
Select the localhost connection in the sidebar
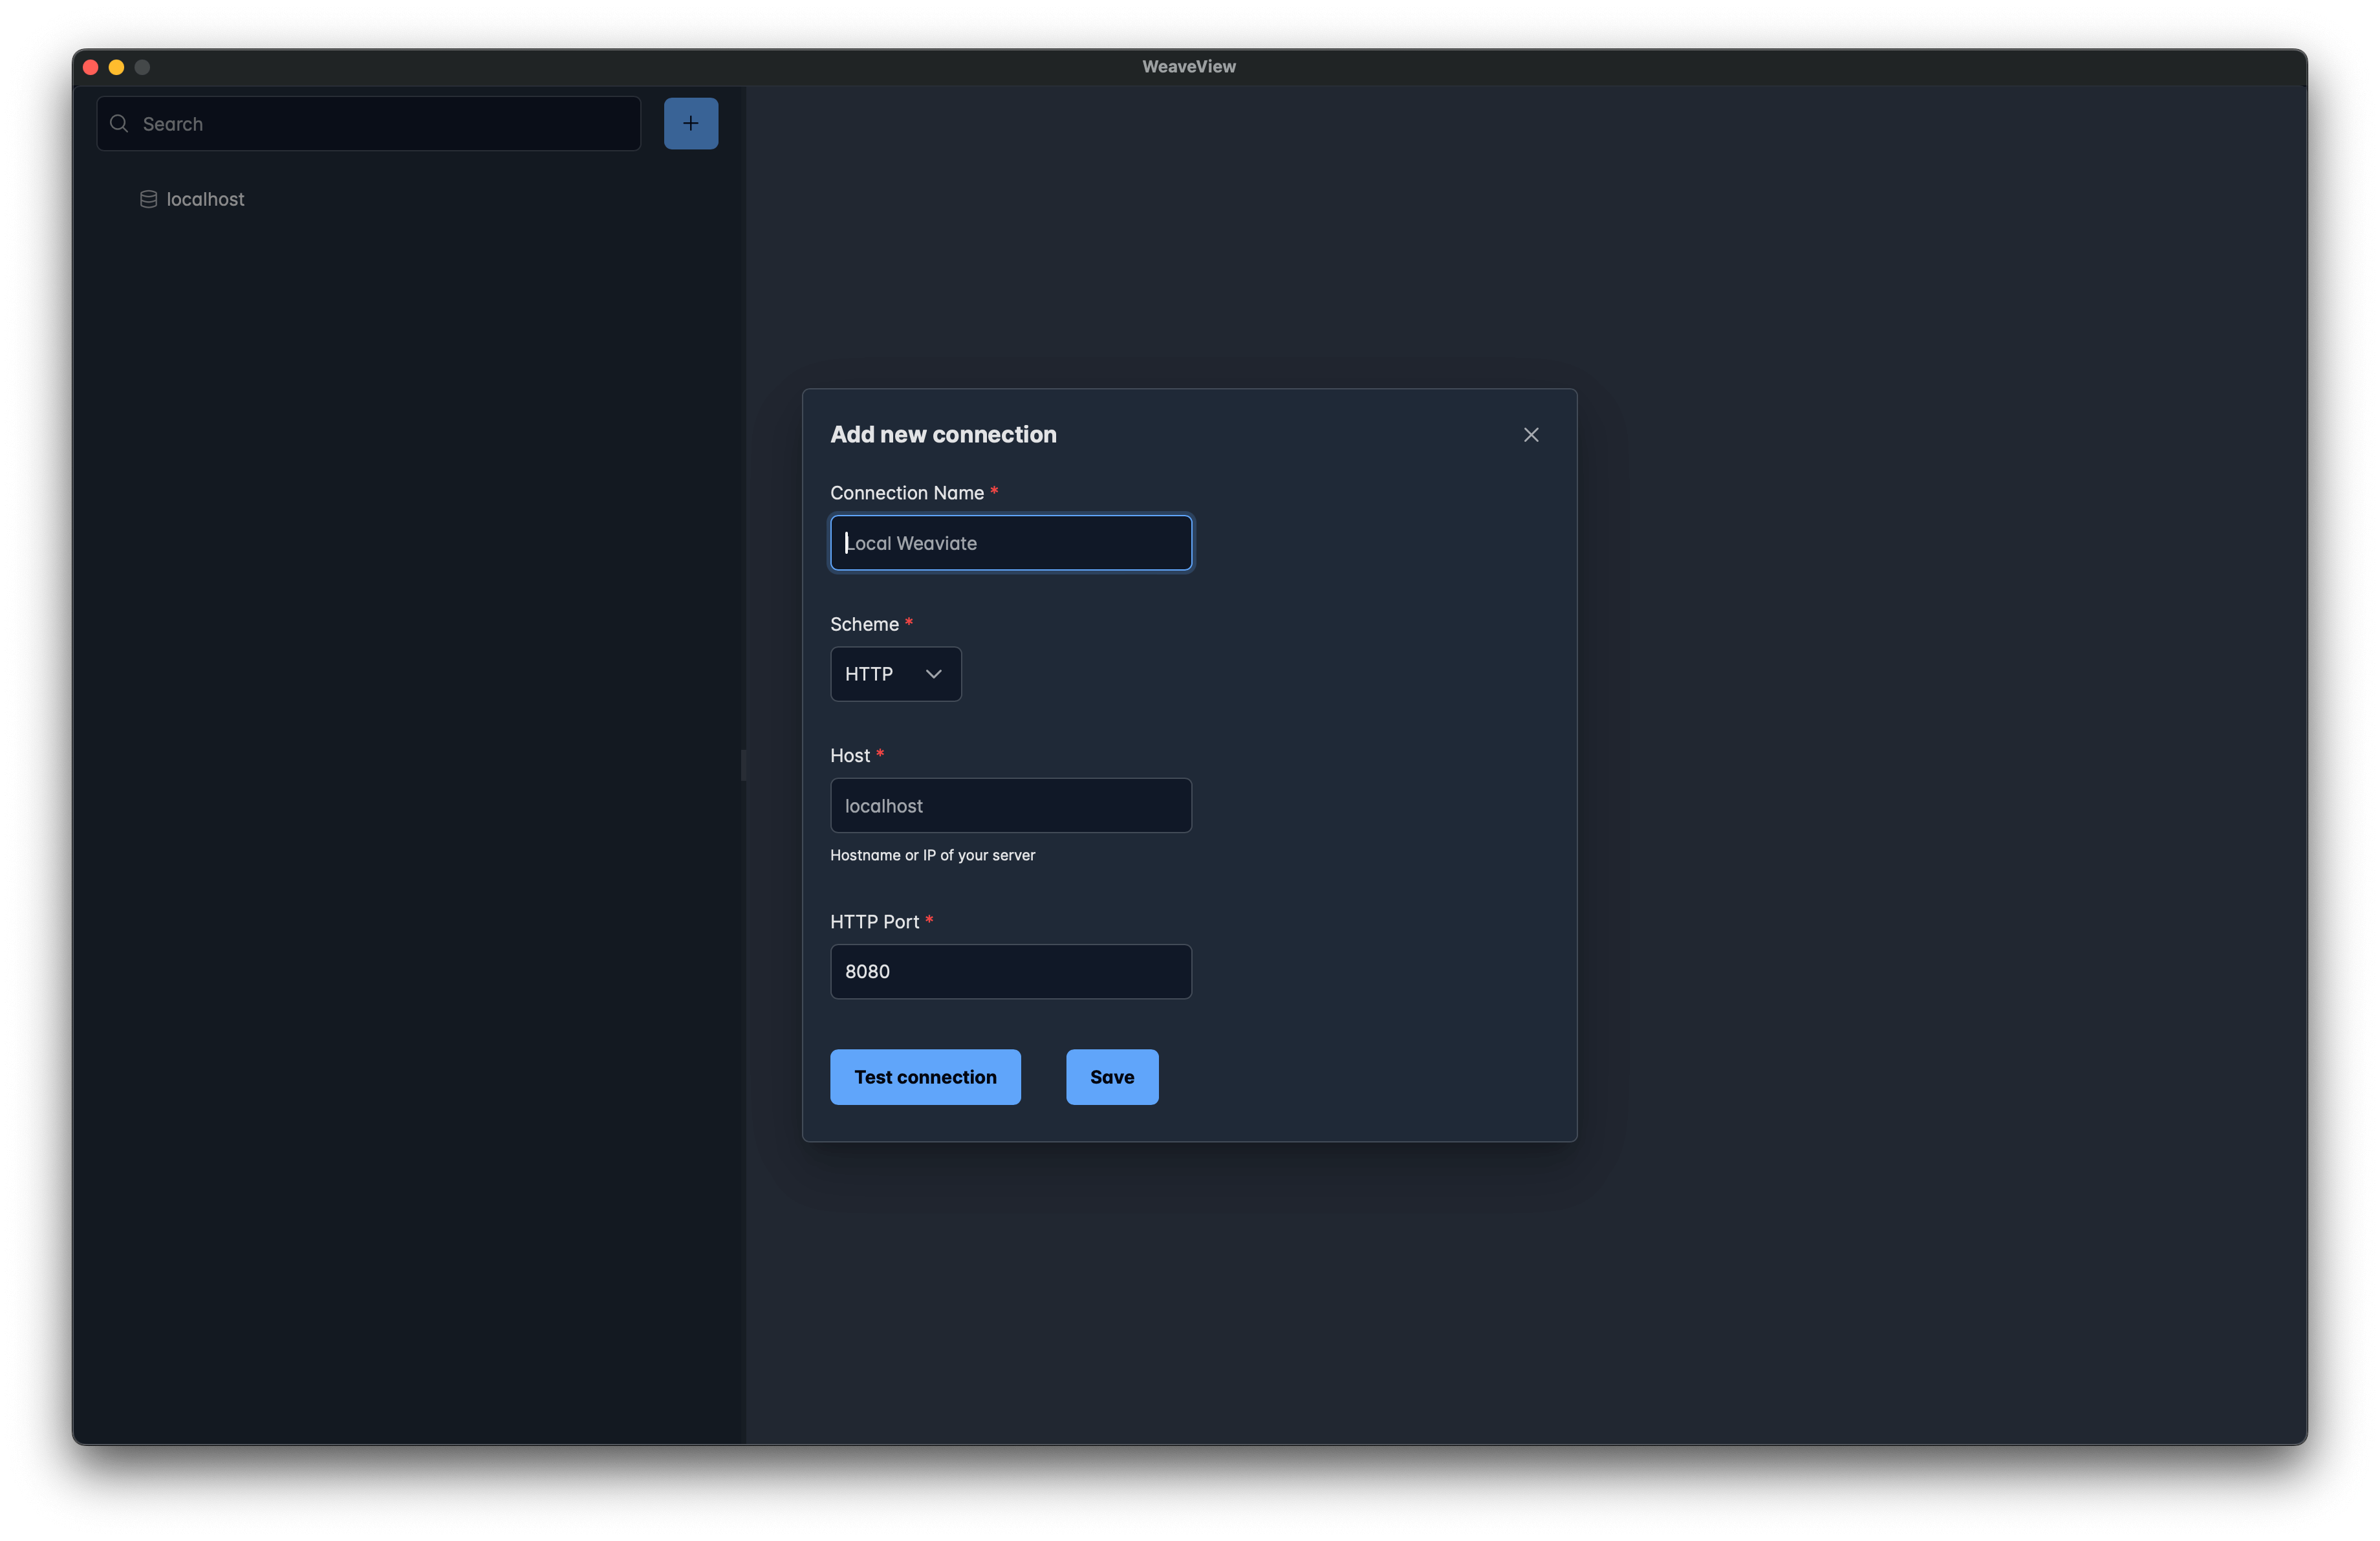tap(205, 199)
